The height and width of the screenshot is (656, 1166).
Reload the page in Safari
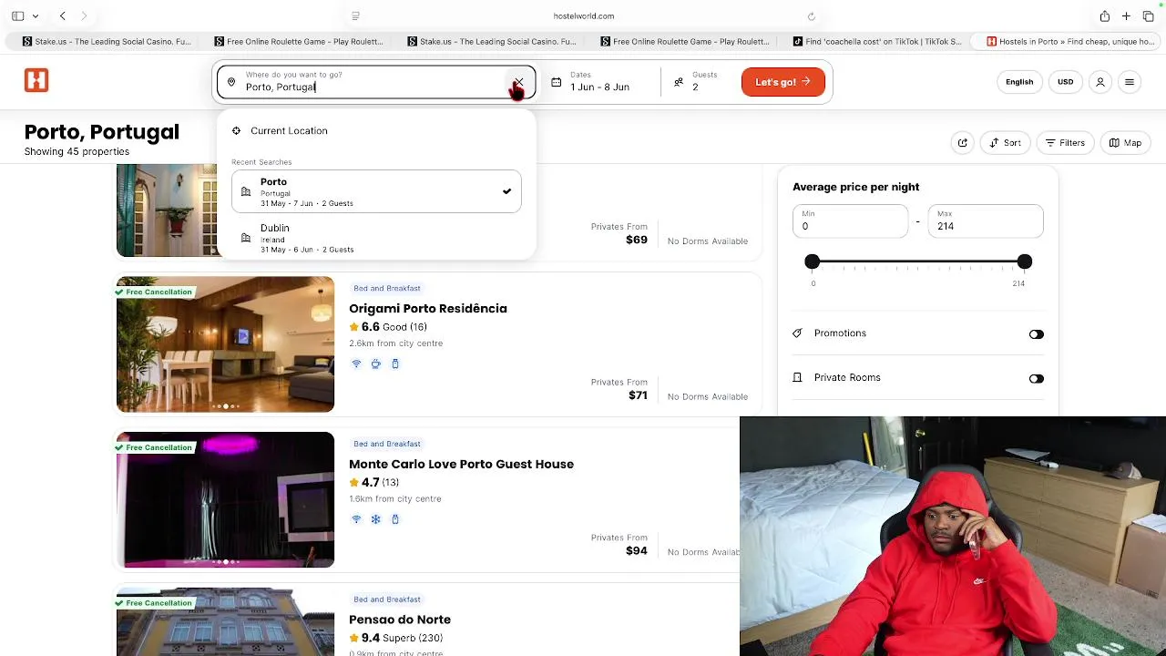coord(812,16)
